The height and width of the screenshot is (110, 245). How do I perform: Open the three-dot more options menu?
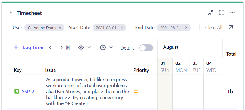[x=233, y=13]
